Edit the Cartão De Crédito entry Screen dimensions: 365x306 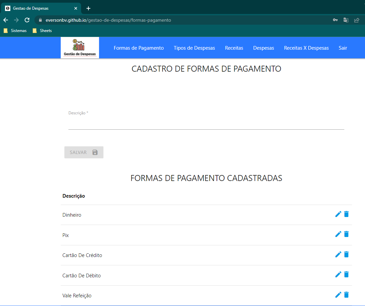coord(338,254)
